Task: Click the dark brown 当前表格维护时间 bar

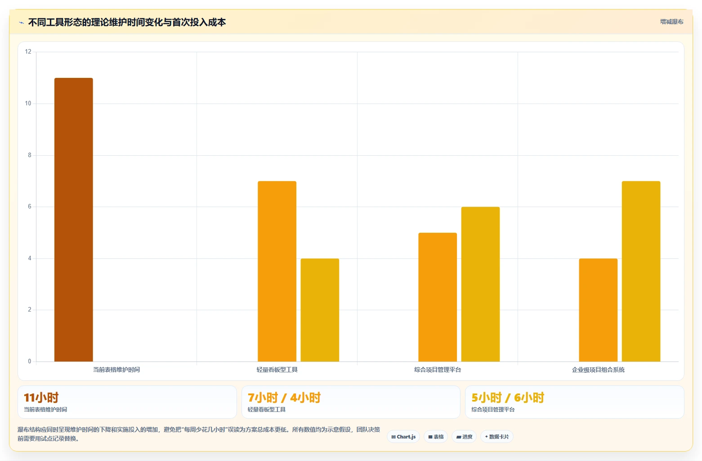Action: click(x=74, y=220)
